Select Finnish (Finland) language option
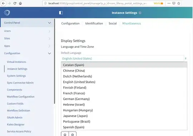The height and width of the screenshot is (136, 193). pyautogui.click(x=124, y=87)
